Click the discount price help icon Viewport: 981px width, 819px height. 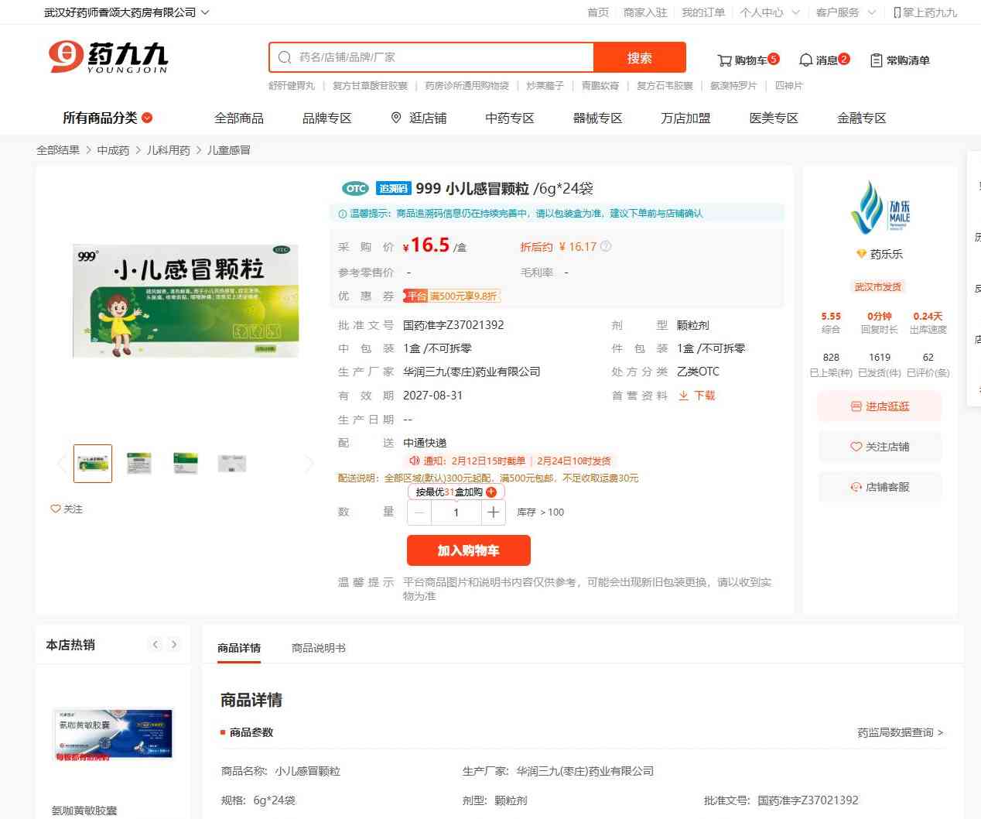(x=606, y=247)
